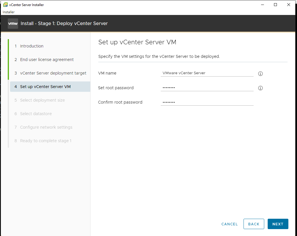Click the 'Set root password' label
Viewport: 297px width, 236px height.
(x=116, y=88)
